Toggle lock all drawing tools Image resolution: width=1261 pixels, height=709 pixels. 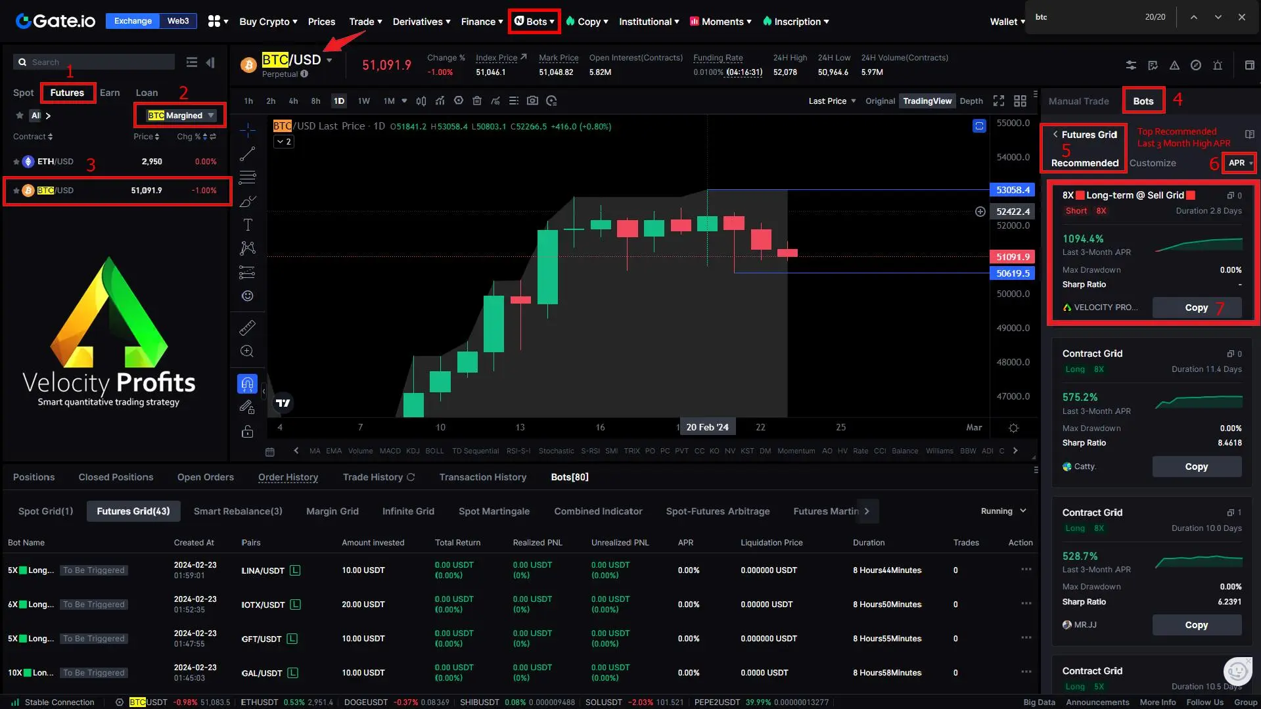coord(247,432)
